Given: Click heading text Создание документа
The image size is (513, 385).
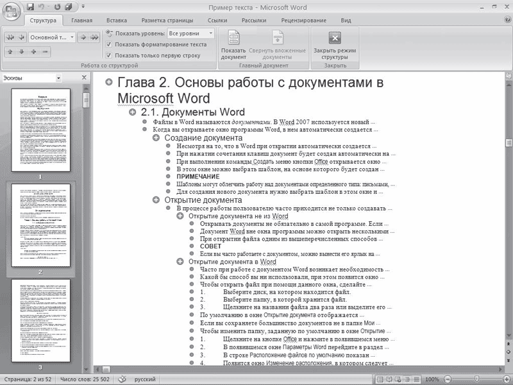Looking at the screenshot, I should pos(203,138).
